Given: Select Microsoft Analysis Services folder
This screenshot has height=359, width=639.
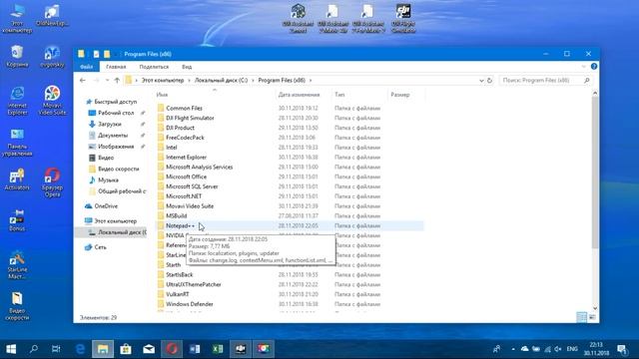Looking at the screenshot, I should [x=199, y=167].
